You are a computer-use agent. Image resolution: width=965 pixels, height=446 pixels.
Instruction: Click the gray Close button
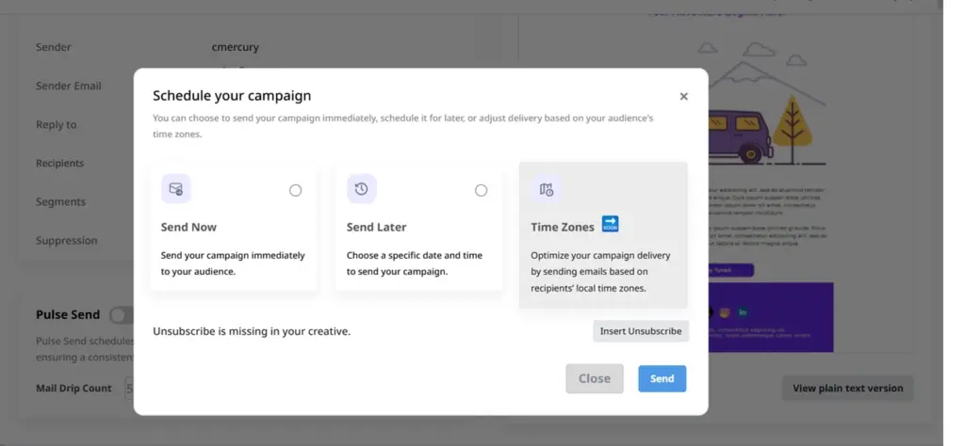595,379
